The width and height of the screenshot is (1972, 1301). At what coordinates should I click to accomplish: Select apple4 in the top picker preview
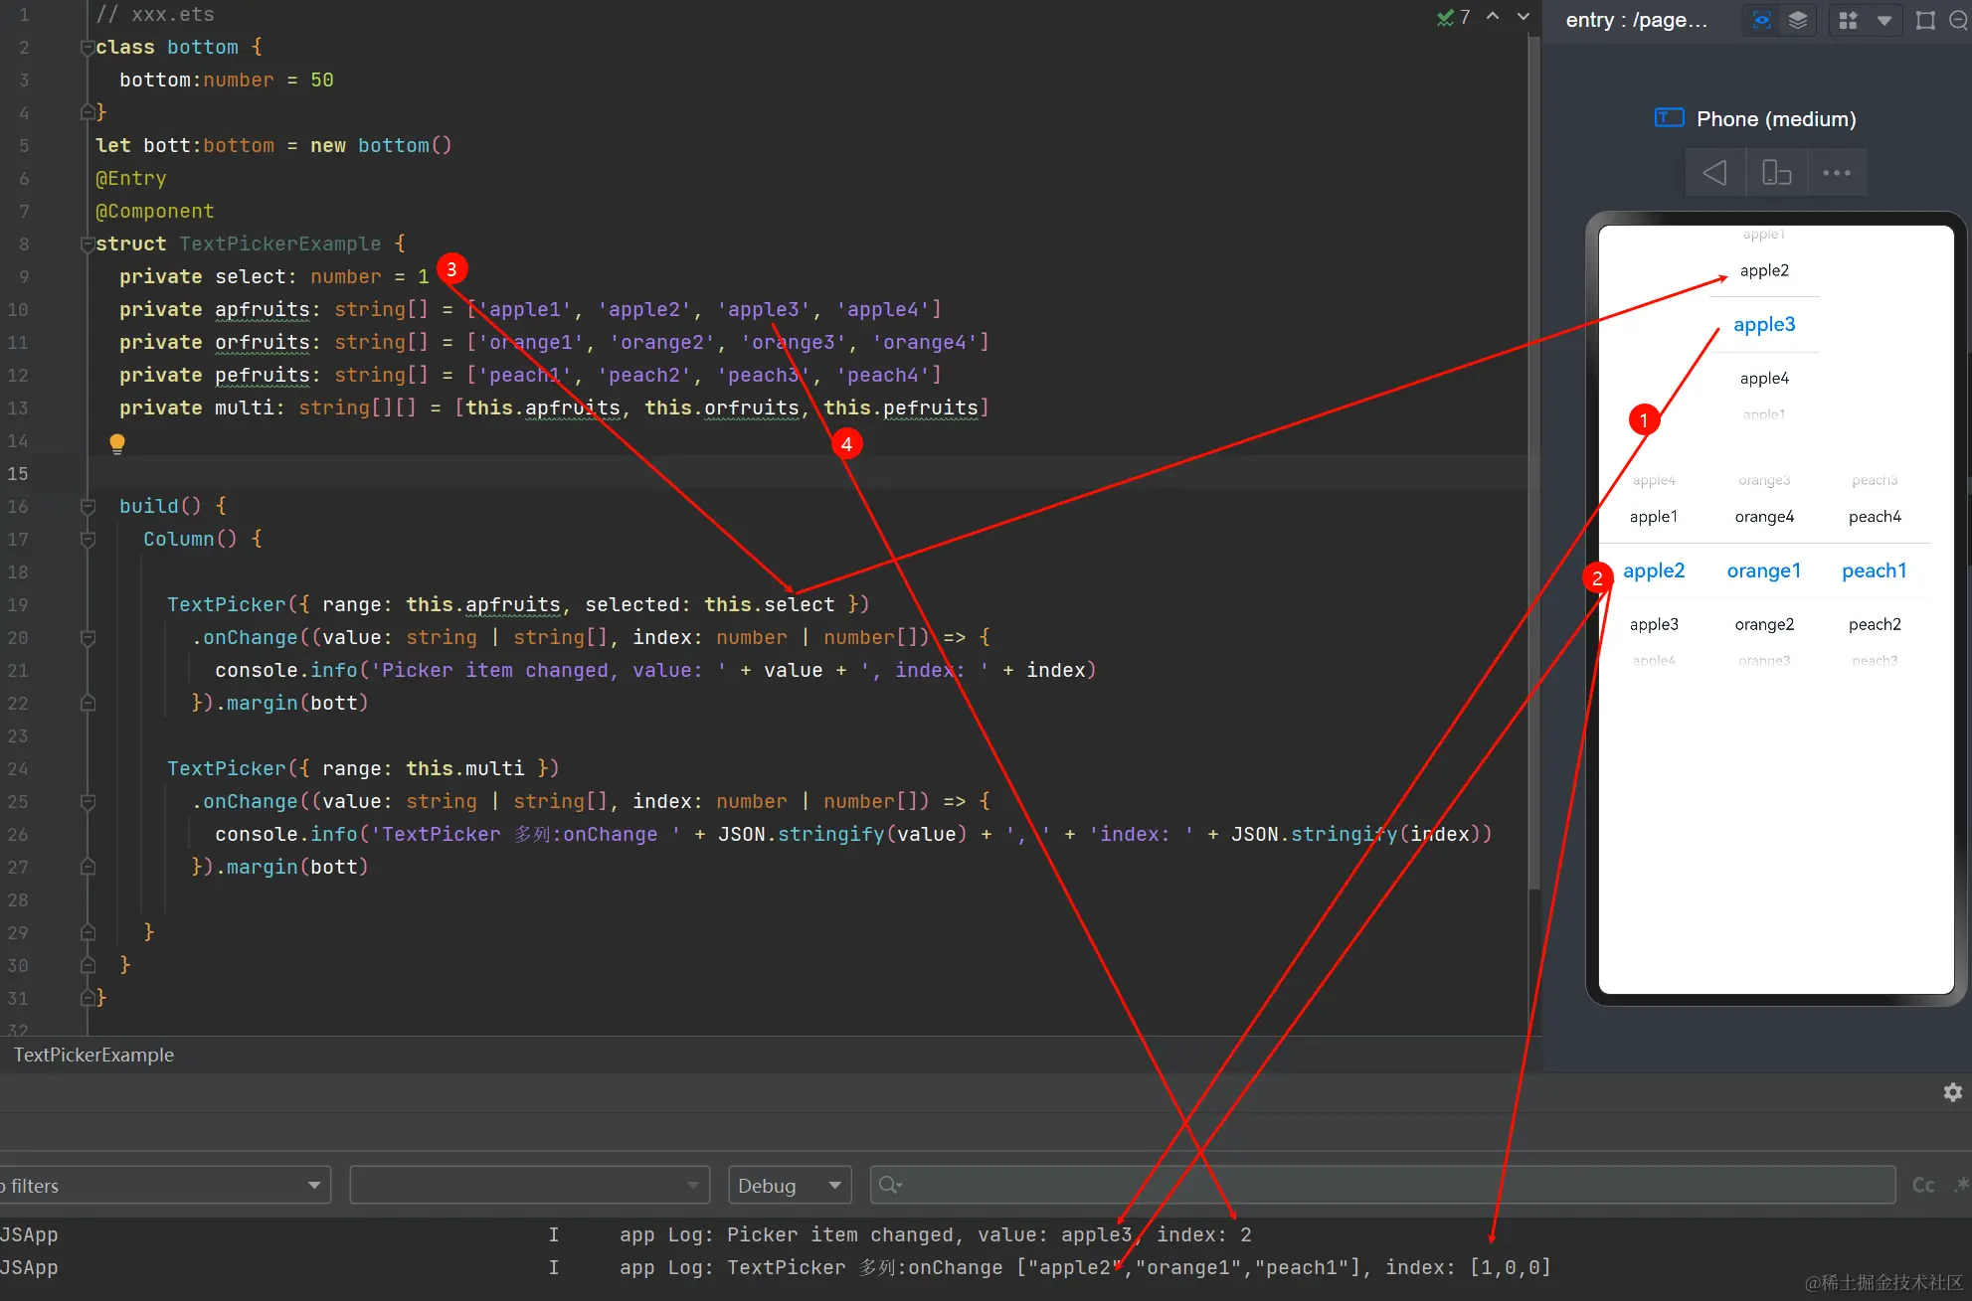[x=1764, y=378]
